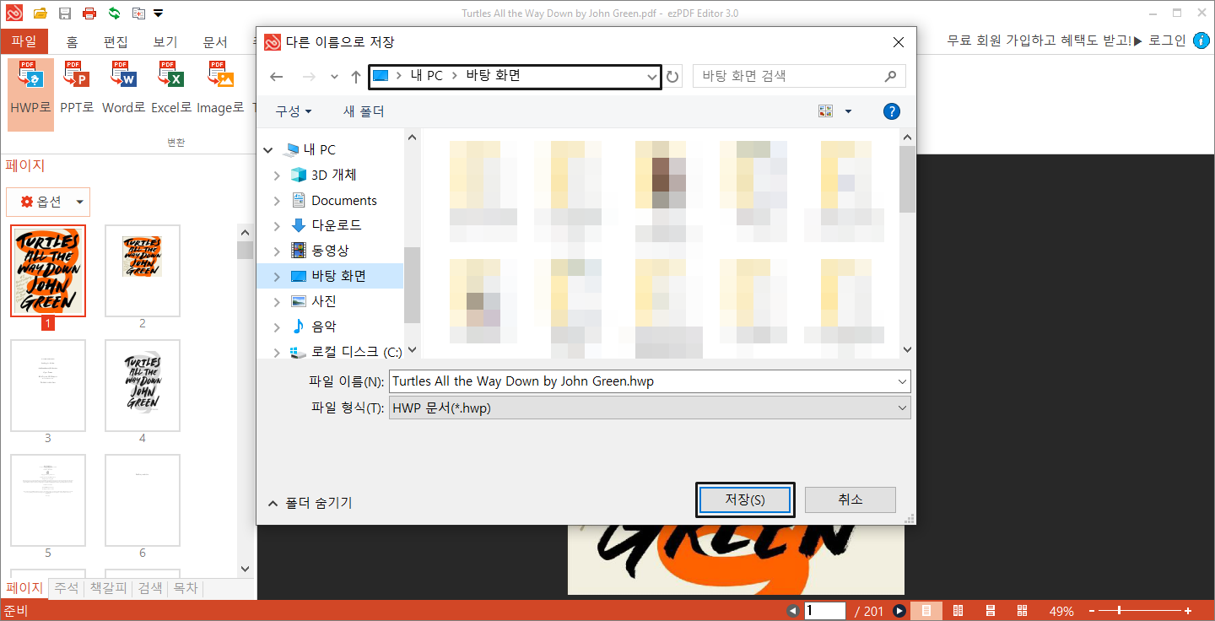Select single page view mode
Viewport: 1215px width, 621px height.
click(x=926, y=611)
